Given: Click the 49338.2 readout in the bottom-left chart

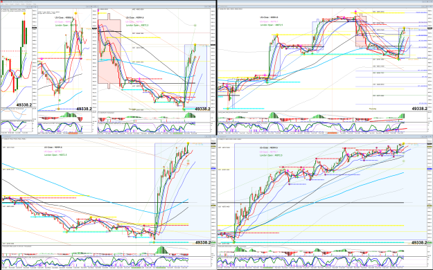Looking at the screenshot, I should click(203, 242).
